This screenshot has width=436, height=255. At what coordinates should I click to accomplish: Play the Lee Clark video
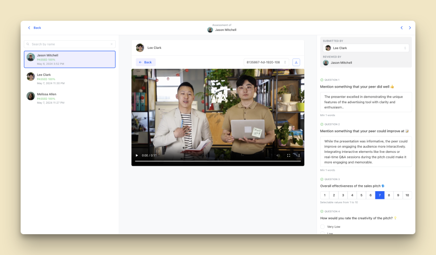137,155
